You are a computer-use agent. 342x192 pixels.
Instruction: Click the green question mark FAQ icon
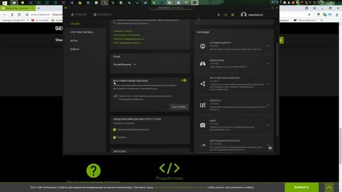94,171
